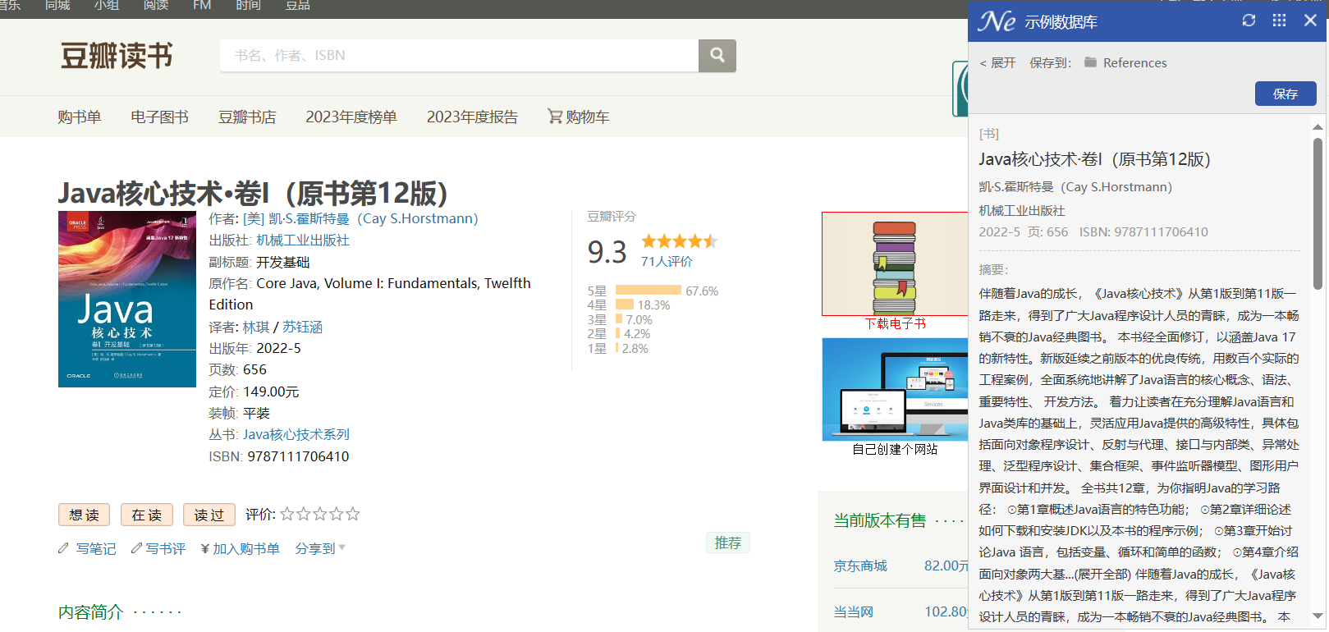Click the website builder ad image

pyautogui.click(x=895, y=389)
